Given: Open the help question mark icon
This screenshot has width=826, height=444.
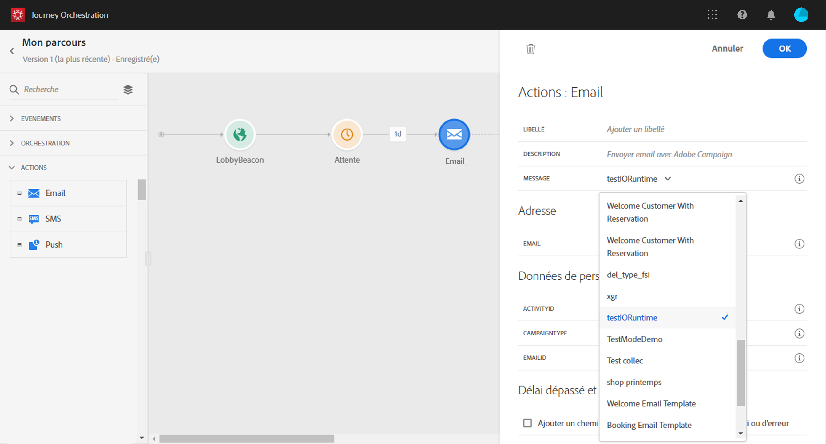Looking at the screenshot, I should click(x=742, y=15).
